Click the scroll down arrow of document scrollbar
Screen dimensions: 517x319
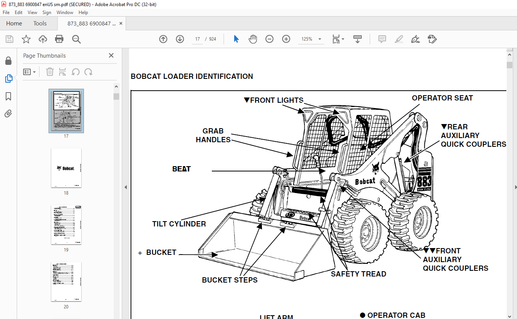(509, 316)
